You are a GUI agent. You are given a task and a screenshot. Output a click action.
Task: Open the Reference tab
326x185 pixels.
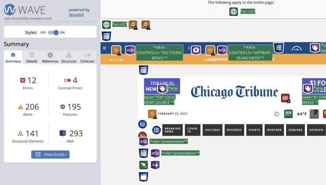[x=50, y=58]
